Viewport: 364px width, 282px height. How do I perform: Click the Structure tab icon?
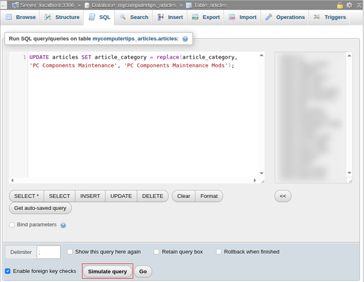[47, 17]
